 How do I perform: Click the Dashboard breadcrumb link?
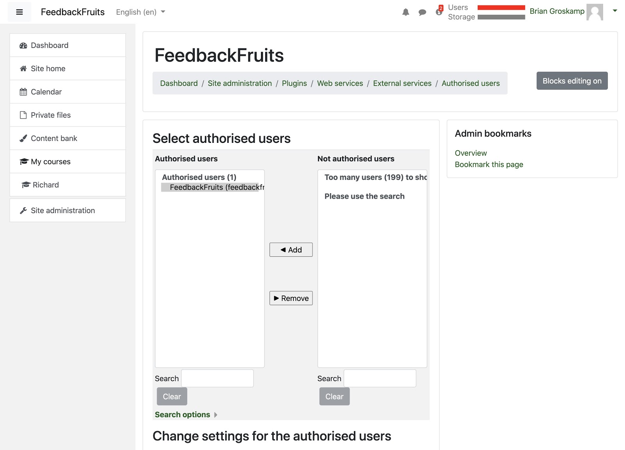click(179, 83)
